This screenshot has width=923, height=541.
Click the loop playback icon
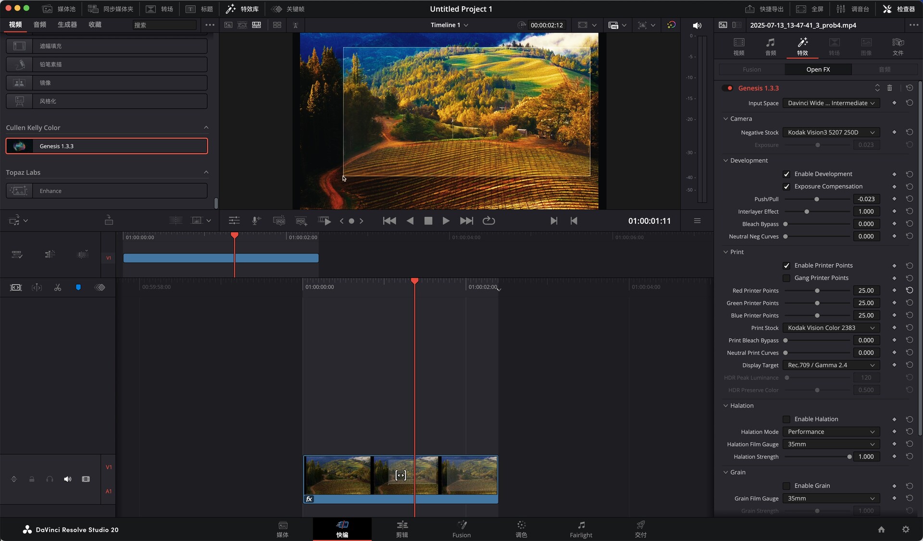point(488,221)
